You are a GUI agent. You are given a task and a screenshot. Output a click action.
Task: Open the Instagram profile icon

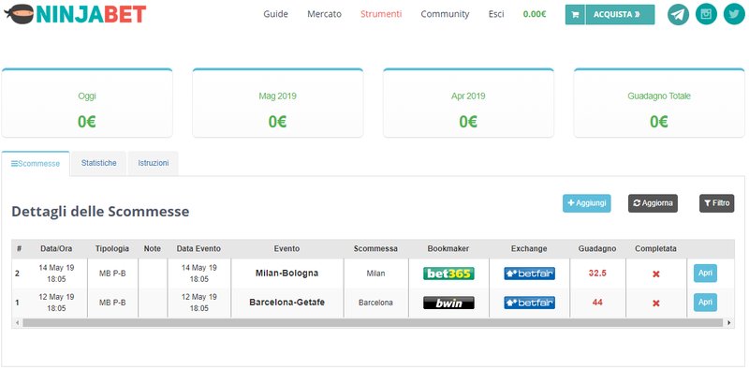tap(706, 14)
